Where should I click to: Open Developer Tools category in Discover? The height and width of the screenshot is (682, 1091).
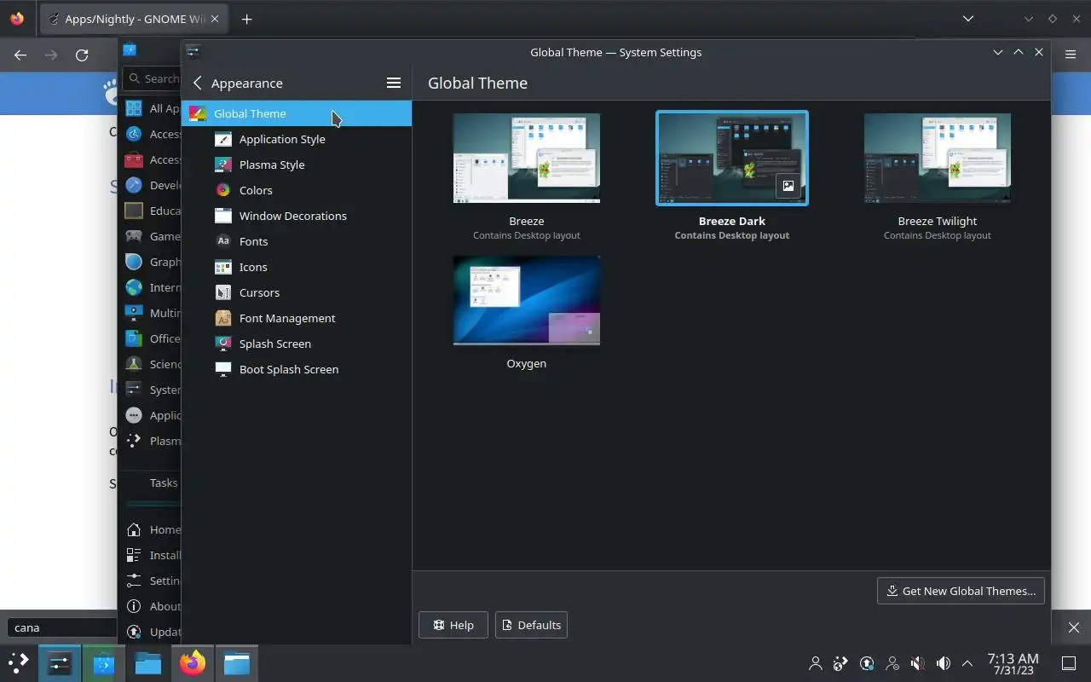click(x=151, y=185)
